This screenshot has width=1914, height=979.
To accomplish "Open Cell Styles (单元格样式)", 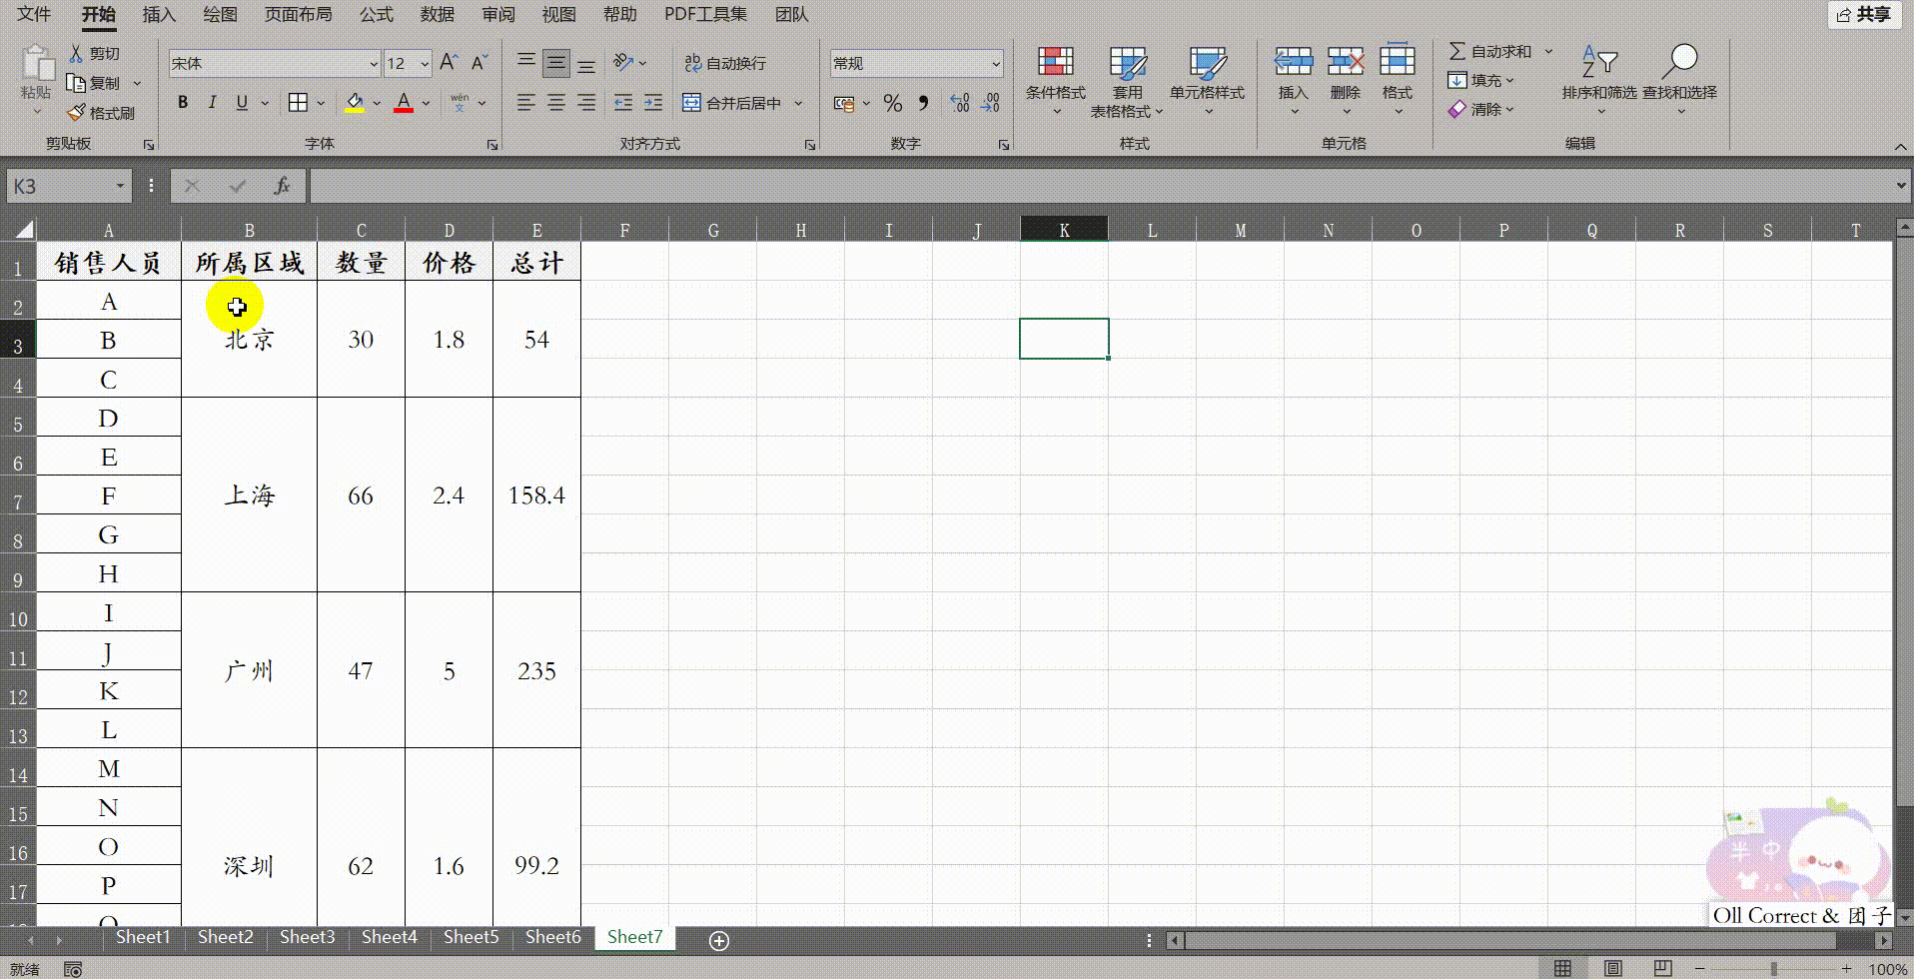I will point(1208,80).
